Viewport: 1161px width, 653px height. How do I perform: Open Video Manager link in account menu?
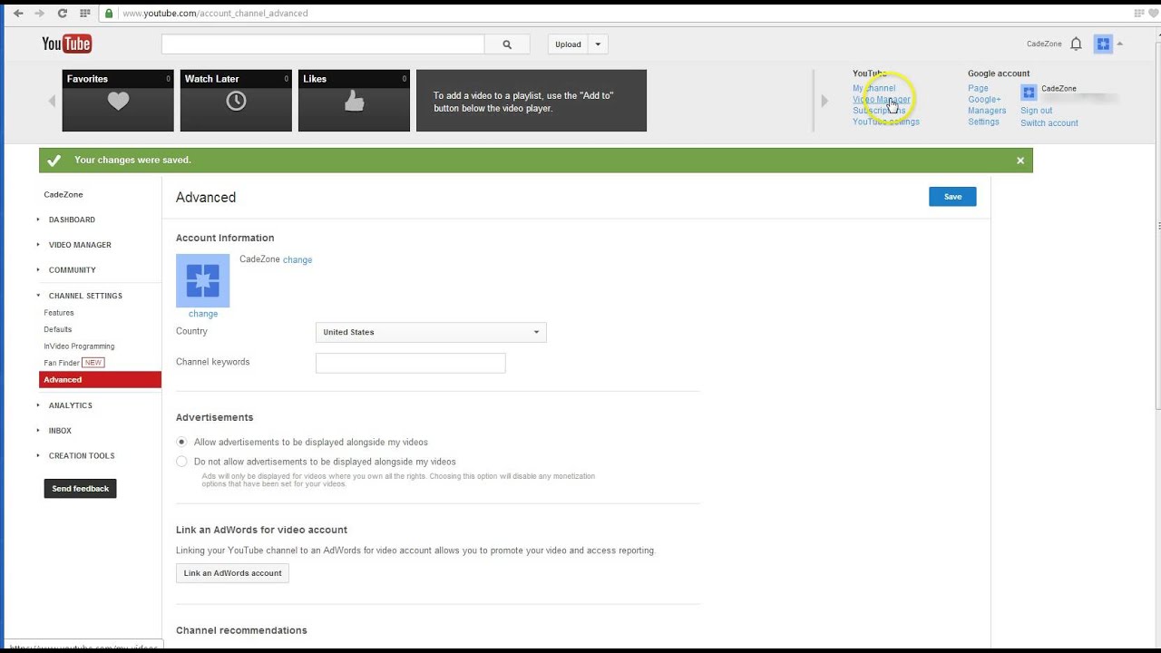click(x=881, y=100)
